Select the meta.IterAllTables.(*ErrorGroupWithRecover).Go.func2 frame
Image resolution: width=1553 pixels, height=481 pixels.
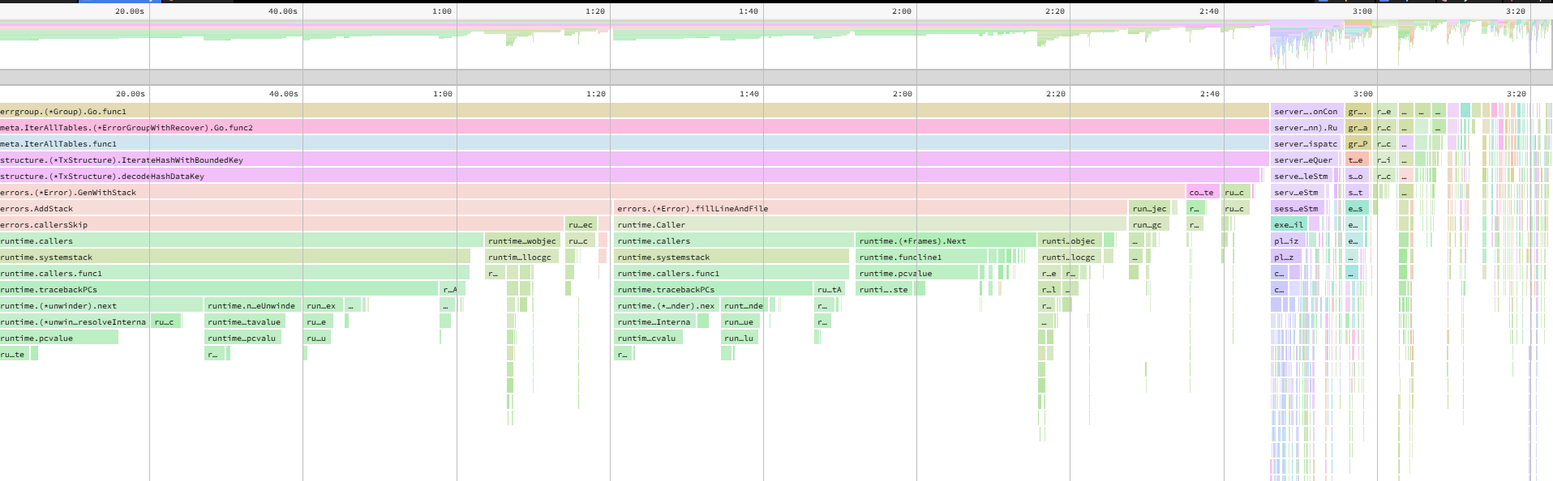634,127
